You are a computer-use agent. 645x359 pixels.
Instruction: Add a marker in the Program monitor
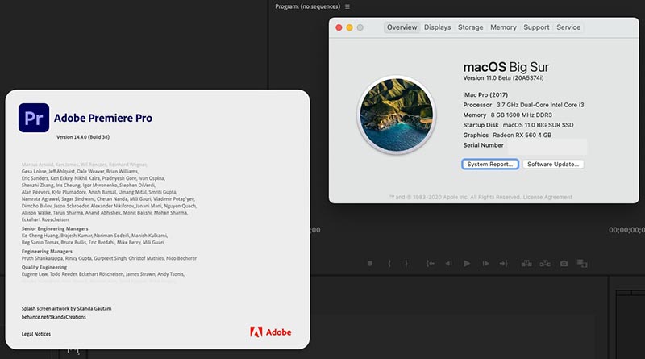[370, 264]
